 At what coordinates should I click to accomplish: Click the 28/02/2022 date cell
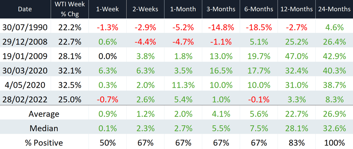tap(25, 100)
